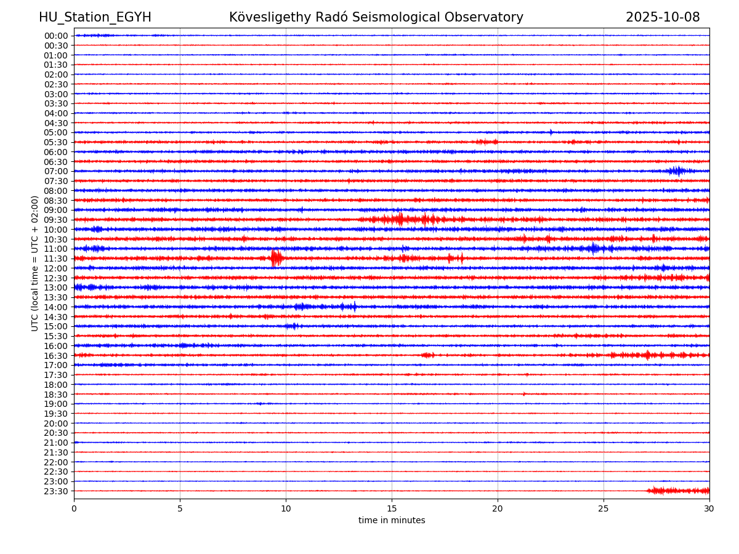This screenshot has height=554, width=739.
Task: Click the "time in minutes" axis title
Action: pyautogui.click(x=392, y=521)
